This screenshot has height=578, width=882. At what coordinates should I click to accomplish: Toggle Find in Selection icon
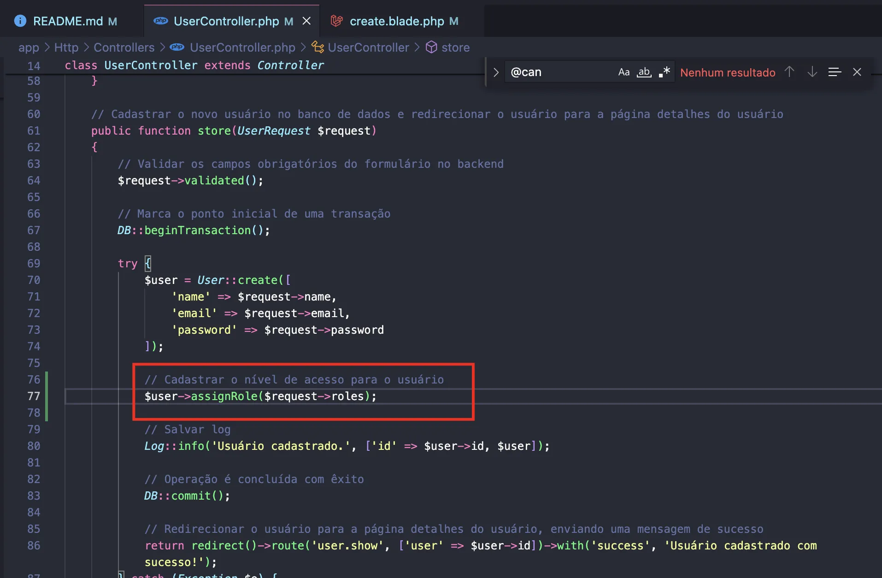tap(835, 72)
